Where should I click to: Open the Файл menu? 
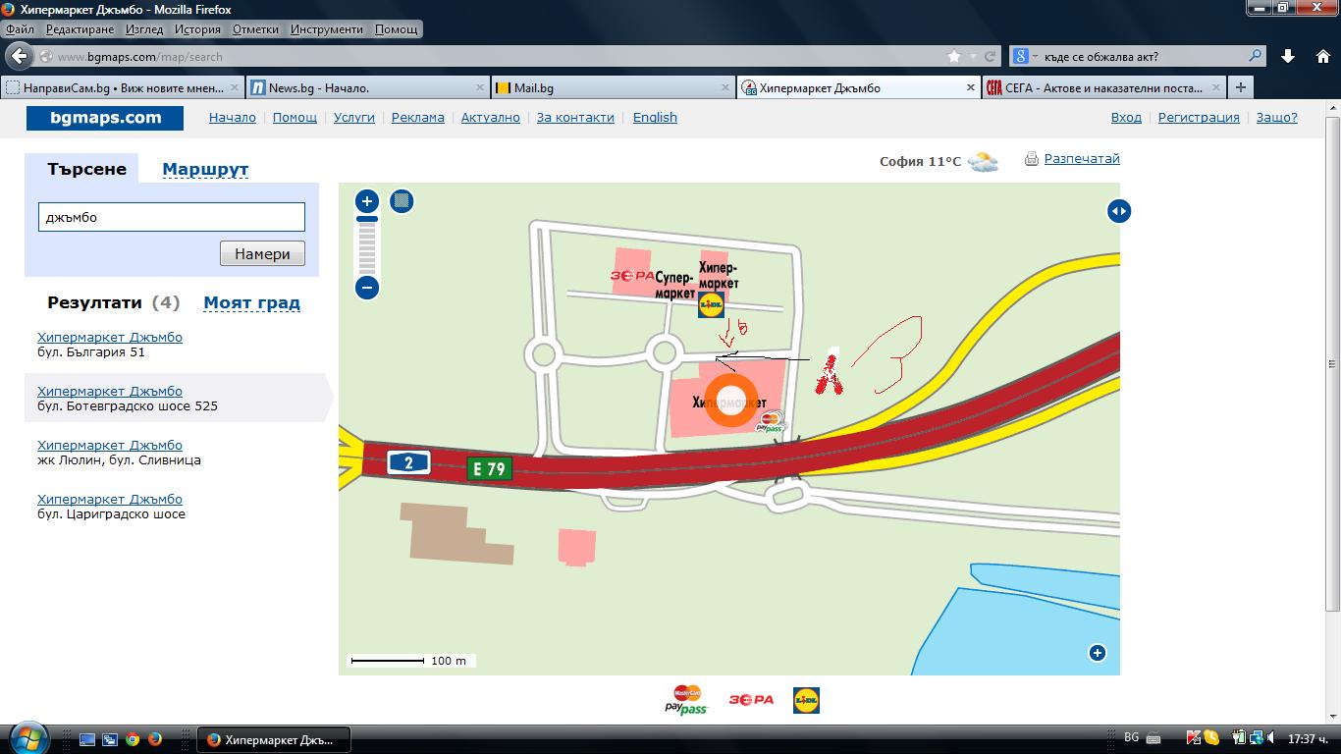20,29
